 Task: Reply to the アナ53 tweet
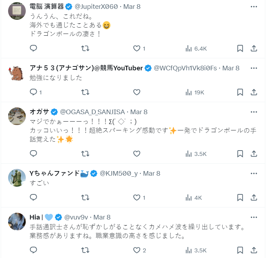pos(34,92)
